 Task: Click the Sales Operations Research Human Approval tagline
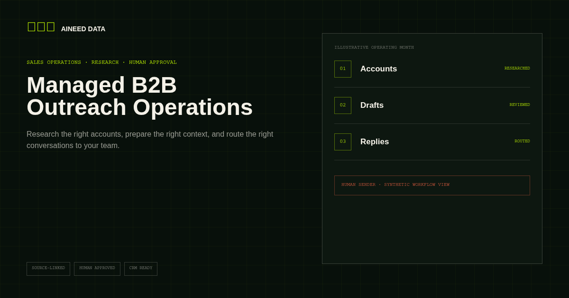pos(101,62)
